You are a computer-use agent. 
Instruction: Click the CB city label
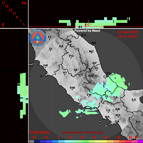coord(116,98)
